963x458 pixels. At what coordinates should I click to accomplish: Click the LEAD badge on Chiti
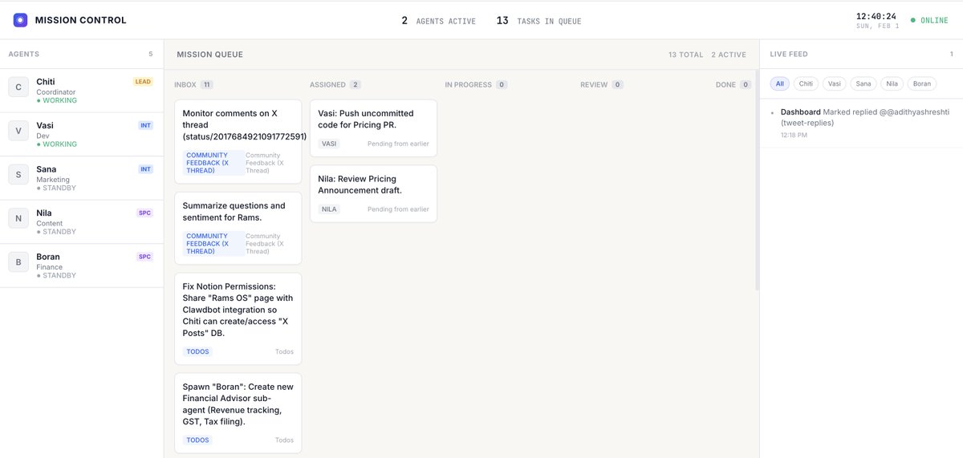pos(143,82)
